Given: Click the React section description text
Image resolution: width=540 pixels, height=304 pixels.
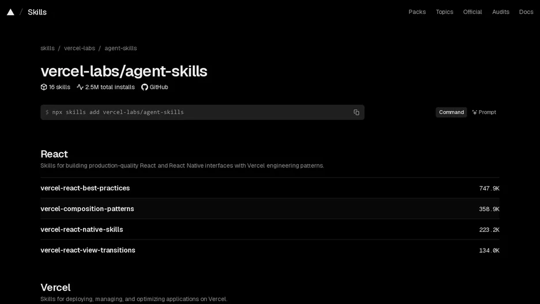Looking at the screenshot, I should click(x=182, y=166).
